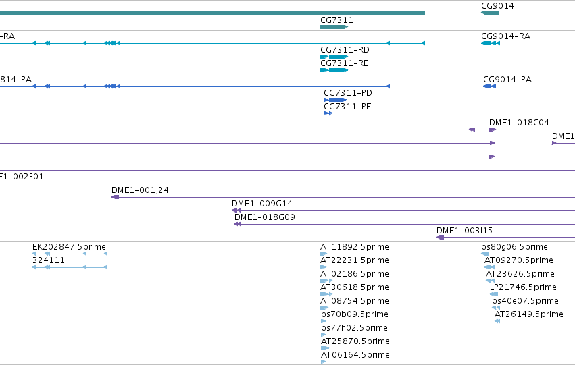Click the DME1-009G14 label

coord(262,203)
